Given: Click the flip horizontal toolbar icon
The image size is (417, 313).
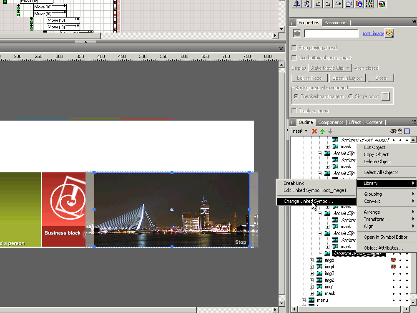Looking at the screenshot, I should [x=296, y=4].
